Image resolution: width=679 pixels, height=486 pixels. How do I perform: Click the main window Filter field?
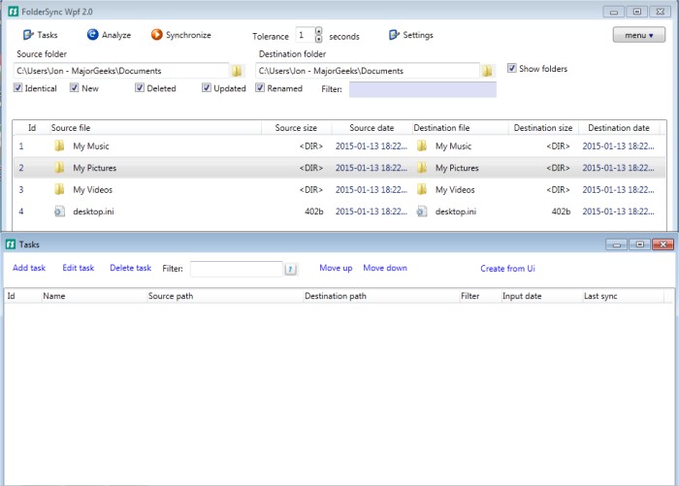coord(423,89)
